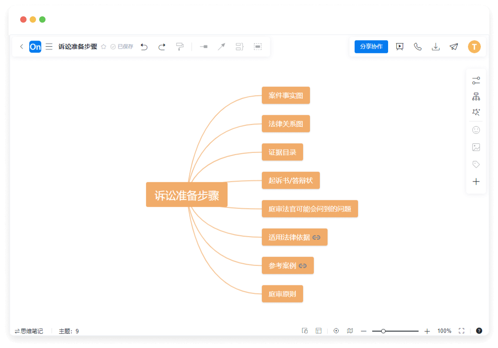Insert an image from the sidebar
498x348 pixels.
(476, 147)
